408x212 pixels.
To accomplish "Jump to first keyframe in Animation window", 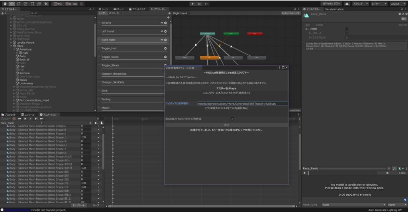I will click(20, 119).
